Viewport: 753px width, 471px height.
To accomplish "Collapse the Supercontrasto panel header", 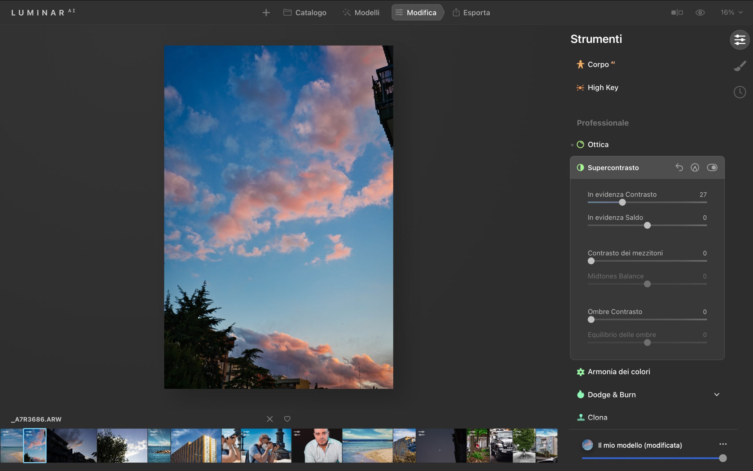I will click(647, 167).
